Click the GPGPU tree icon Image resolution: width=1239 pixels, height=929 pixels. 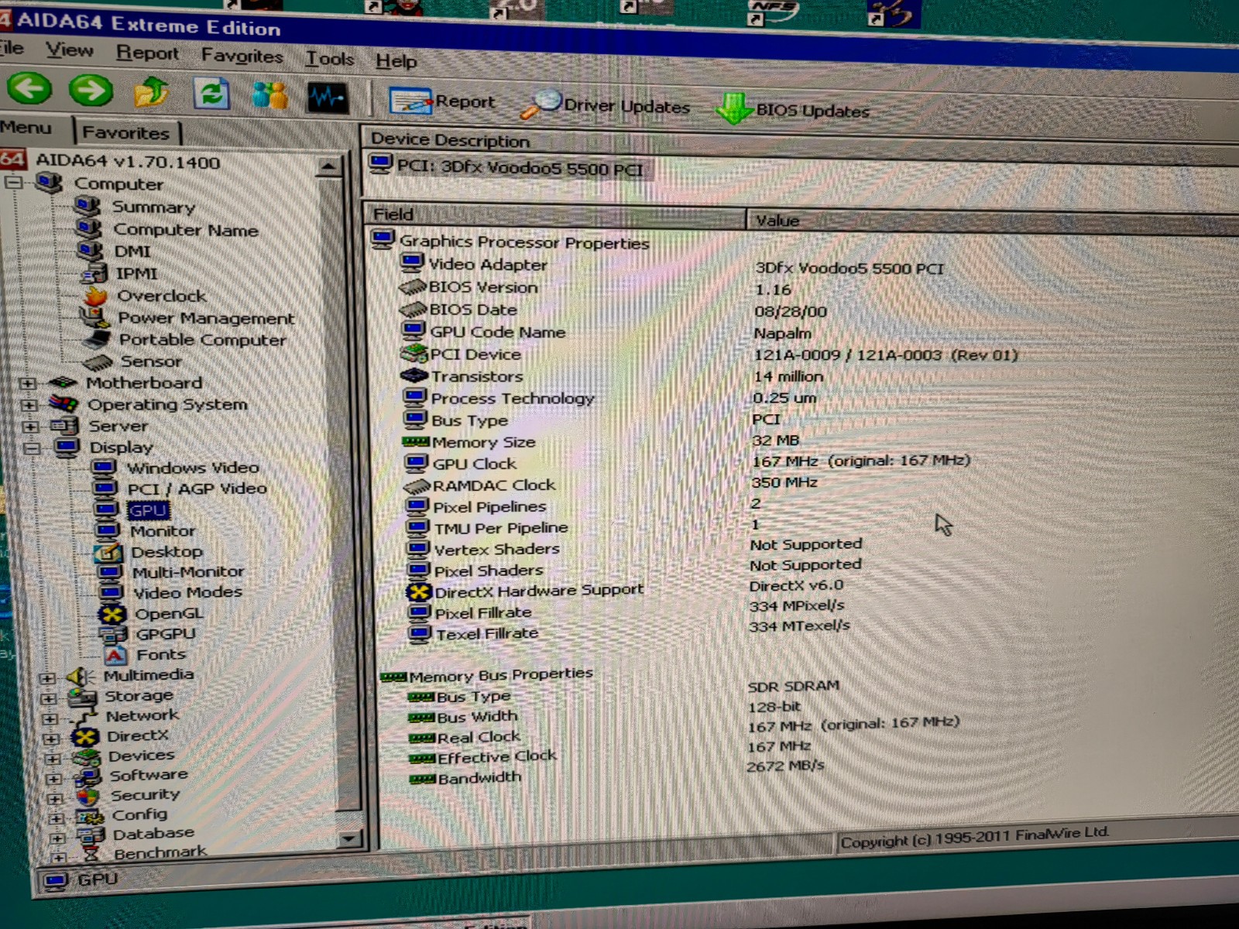tap(113, 635)
